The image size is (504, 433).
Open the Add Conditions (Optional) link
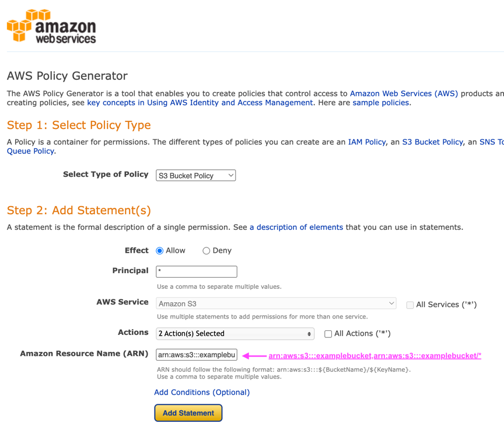tap(202, 392)
